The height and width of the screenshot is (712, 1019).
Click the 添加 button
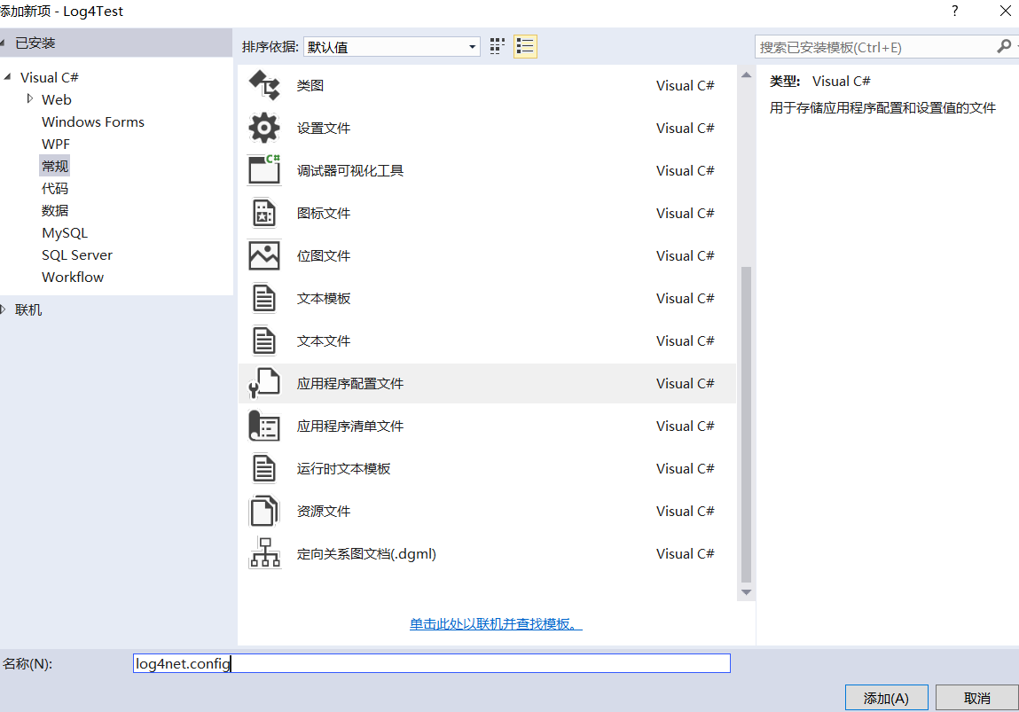[886, 697]
